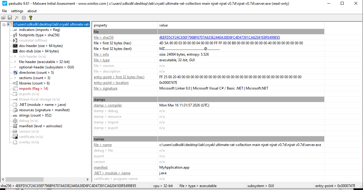Click the directories grid icon
363x190 pixels.
(15, 73)
